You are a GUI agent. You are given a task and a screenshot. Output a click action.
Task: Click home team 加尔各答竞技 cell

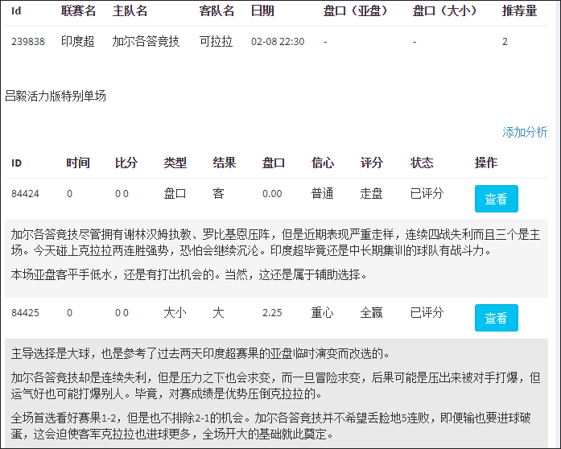coord(146,42)
